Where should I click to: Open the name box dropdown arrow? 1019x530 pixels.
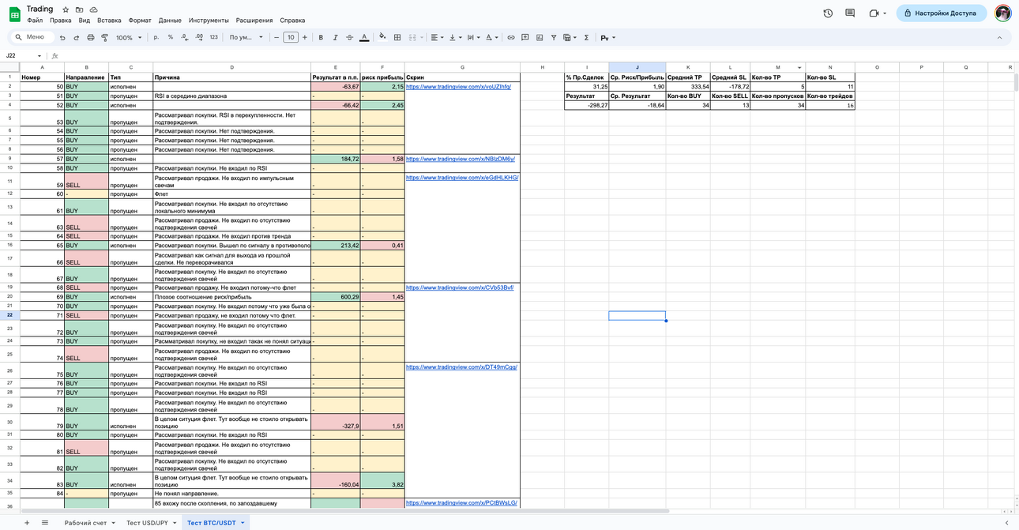coord(39,56)
